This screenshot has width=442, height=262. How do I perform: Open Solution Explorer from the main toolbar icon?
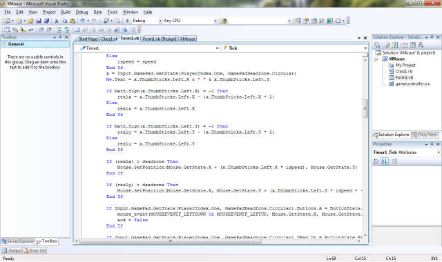298,21
